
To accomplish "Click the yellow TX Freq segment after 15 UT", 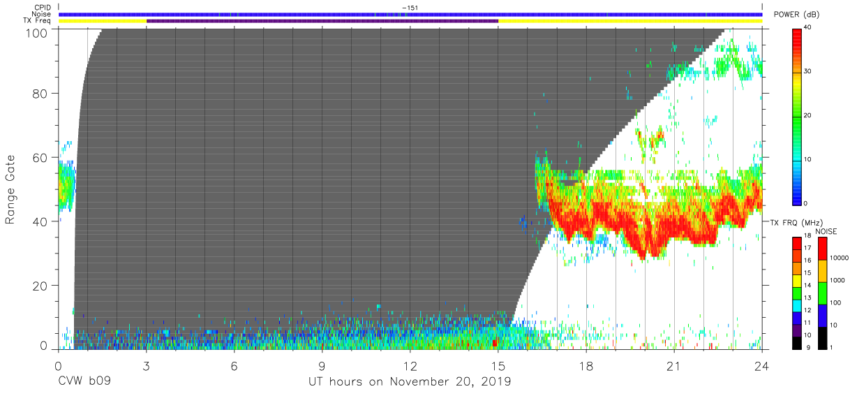I will pyautogui.click(x=630, y=21).
